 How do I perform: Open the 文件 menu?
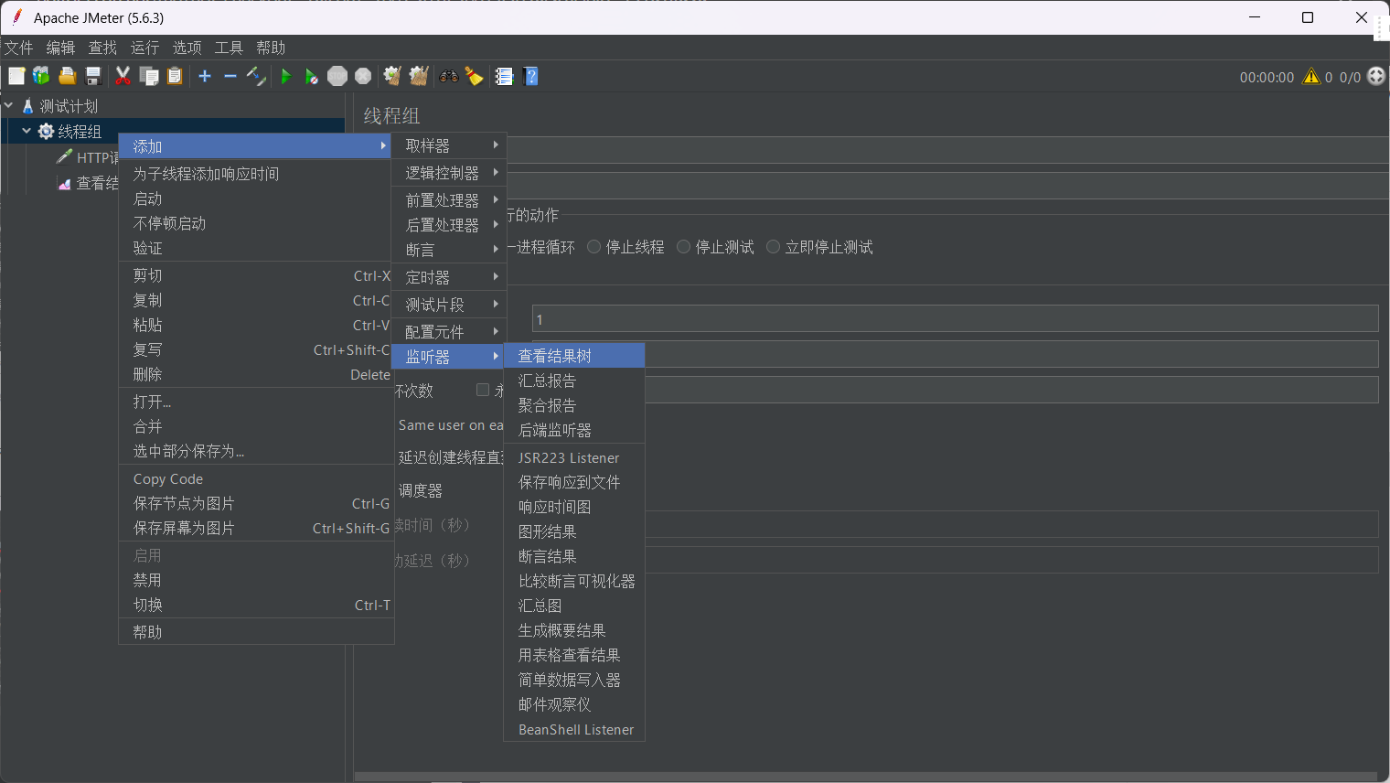[18, 48]
